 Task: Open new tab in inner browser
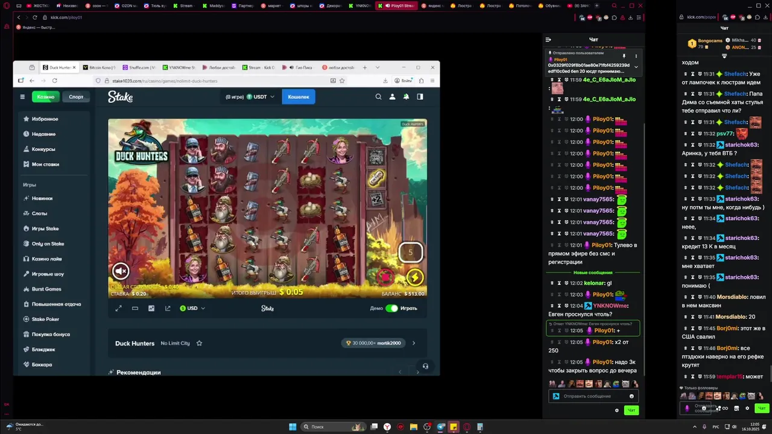pos(365,68)
